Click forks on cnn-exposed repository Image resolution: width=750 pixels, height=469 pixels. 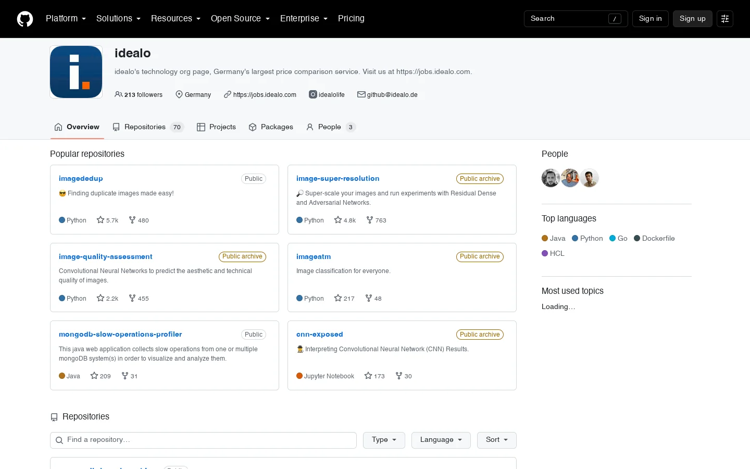pos(404,376)
